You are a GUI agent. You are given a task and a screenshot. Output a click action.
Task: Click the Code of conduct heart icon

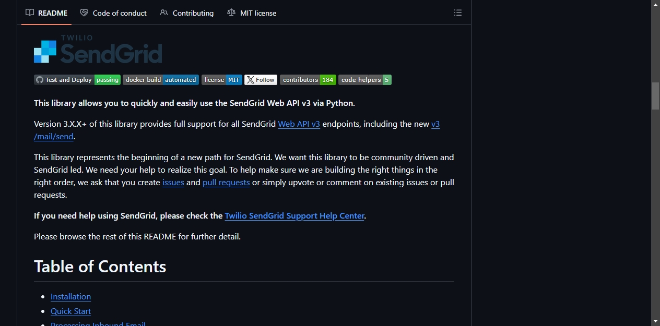[84, 13]
